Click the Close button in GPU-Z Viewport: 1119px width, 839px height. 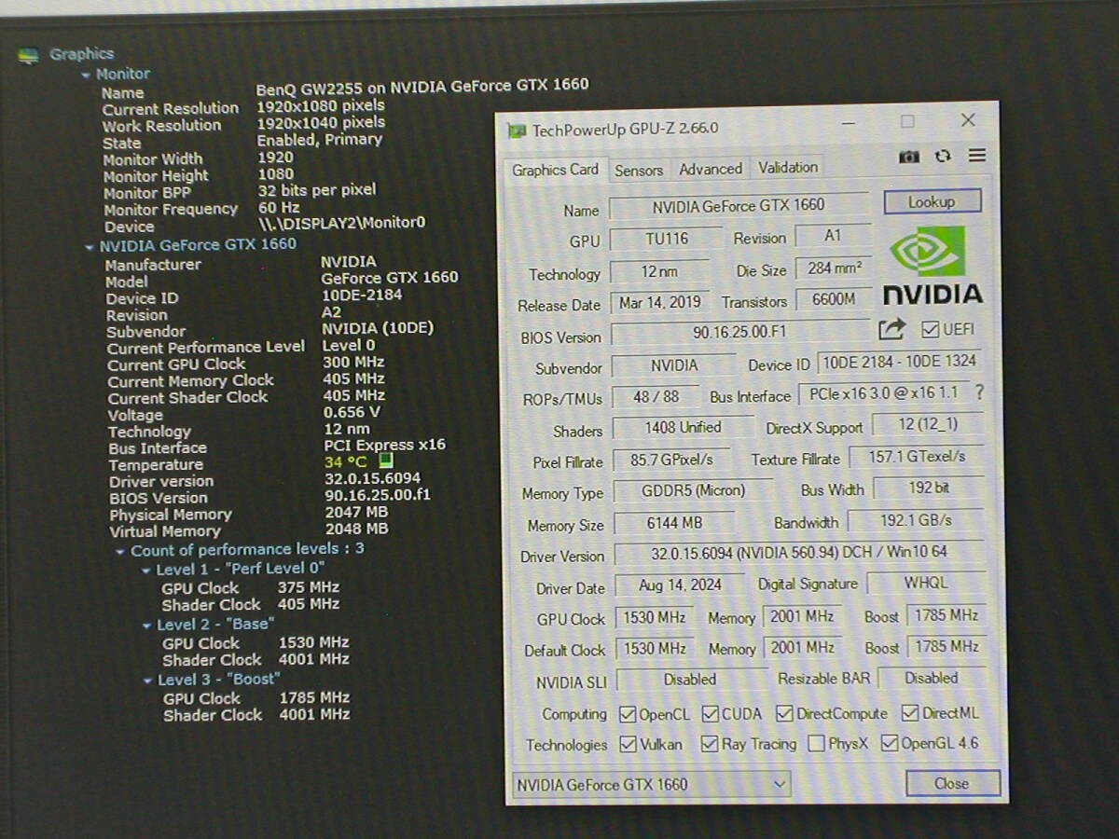pyautogui.click(x=952, y=783)
